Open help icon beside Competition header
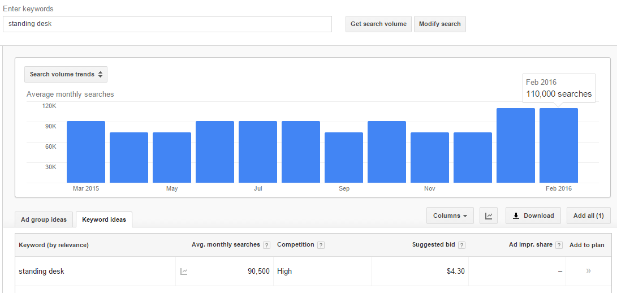Image resolution: width=617 pixels, height=293 pixels. (321, 245)
